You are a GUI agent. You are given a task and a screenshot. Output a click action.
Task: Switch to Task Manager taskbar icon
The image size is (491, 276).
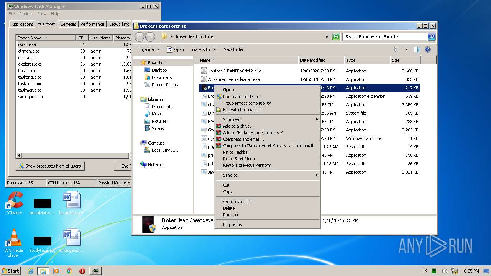[x=95, y=271]
